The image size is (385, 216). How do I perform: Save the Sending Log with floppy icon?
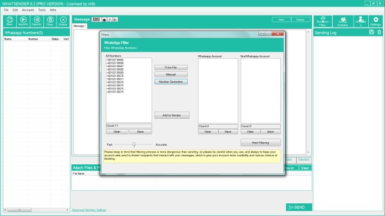(x=372, y=32)
